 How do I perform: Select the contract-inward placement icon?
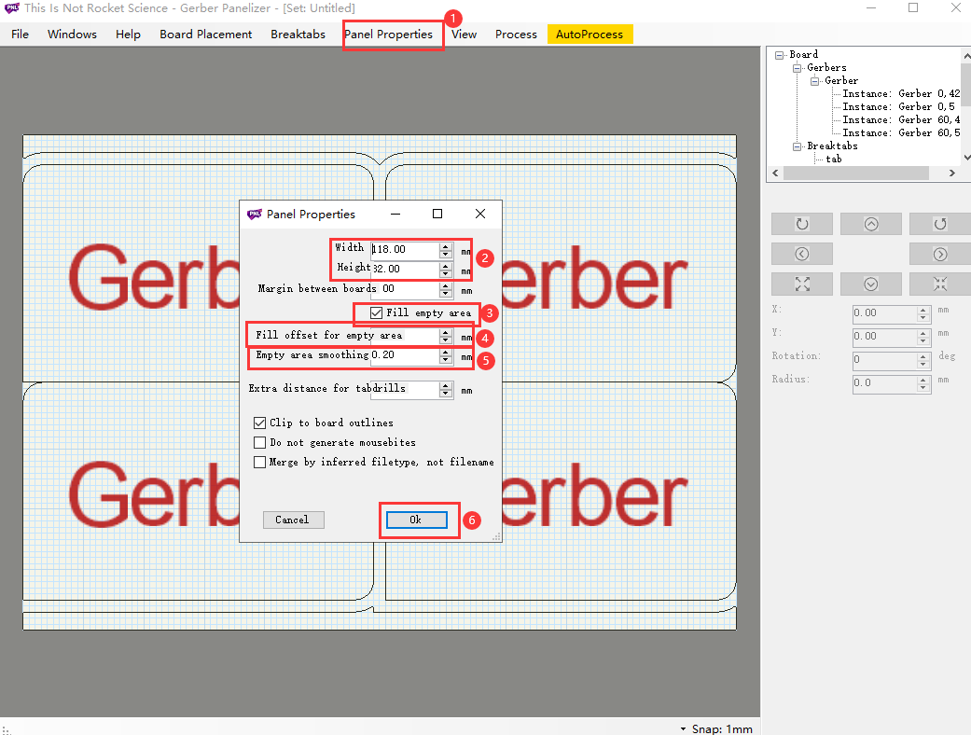point(939,284)
